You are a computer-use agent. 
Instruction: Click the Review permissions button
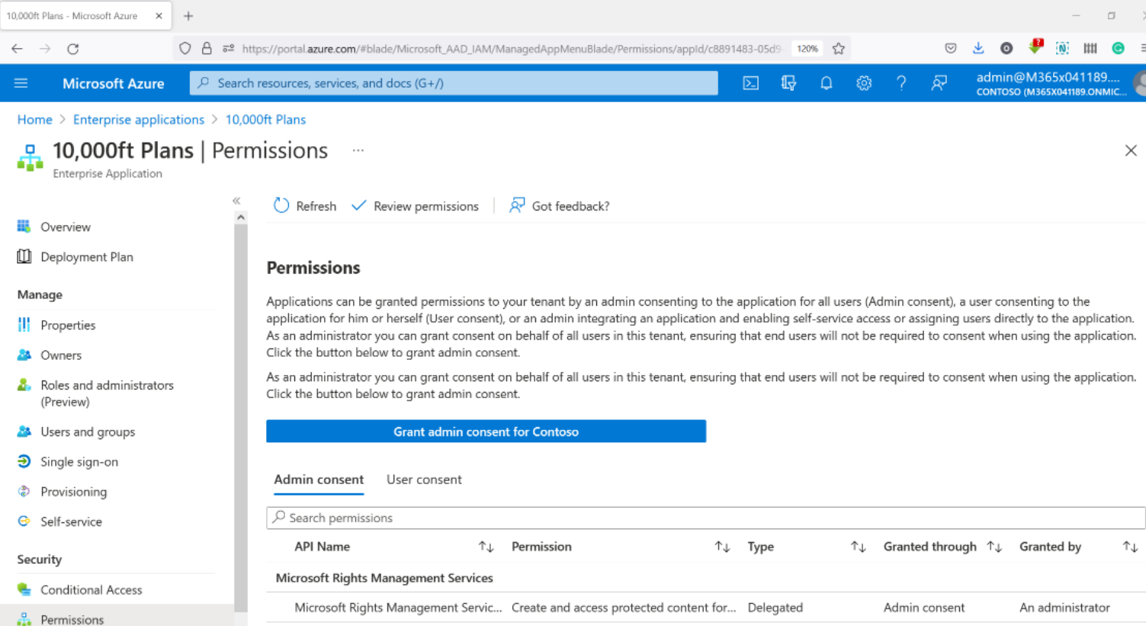click(415, 206)
